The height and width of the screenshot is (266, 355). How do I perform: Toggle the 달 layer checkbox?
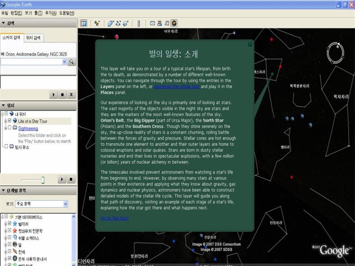click(9, 244)
